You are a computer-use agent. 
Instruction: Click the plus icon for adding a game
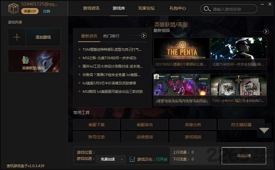[17, 37]
